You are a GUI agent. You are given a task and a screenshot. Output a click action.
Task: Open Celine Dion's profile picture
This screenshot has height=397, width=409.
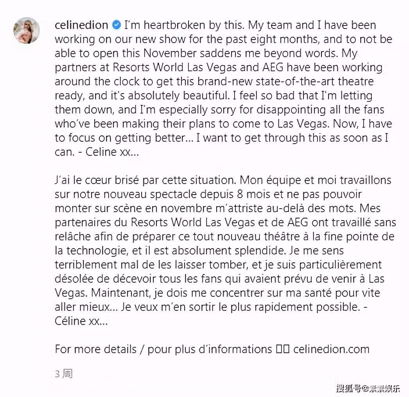pos(27,30)
